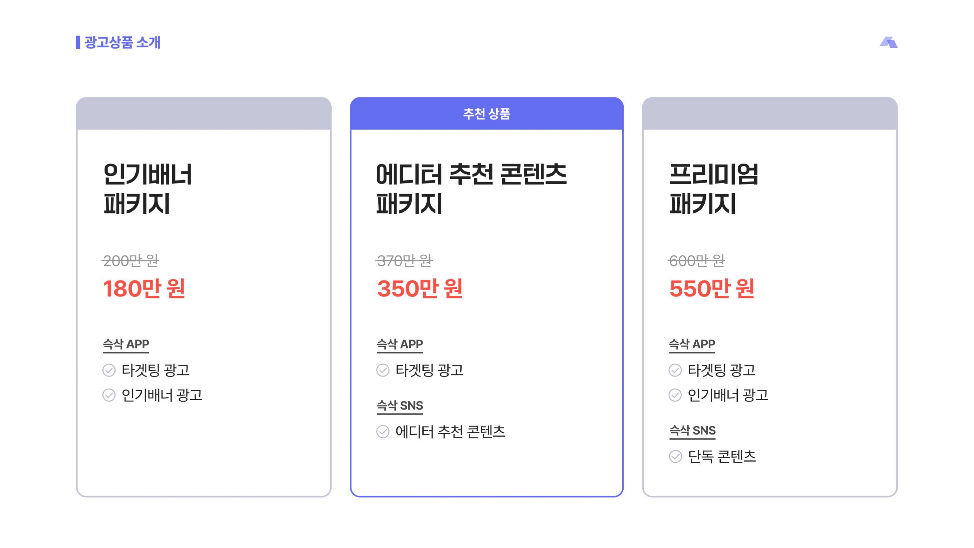Click the check icon for 타겟팅 광고 in 프리미엄 패키지

(x=675, y=370)
